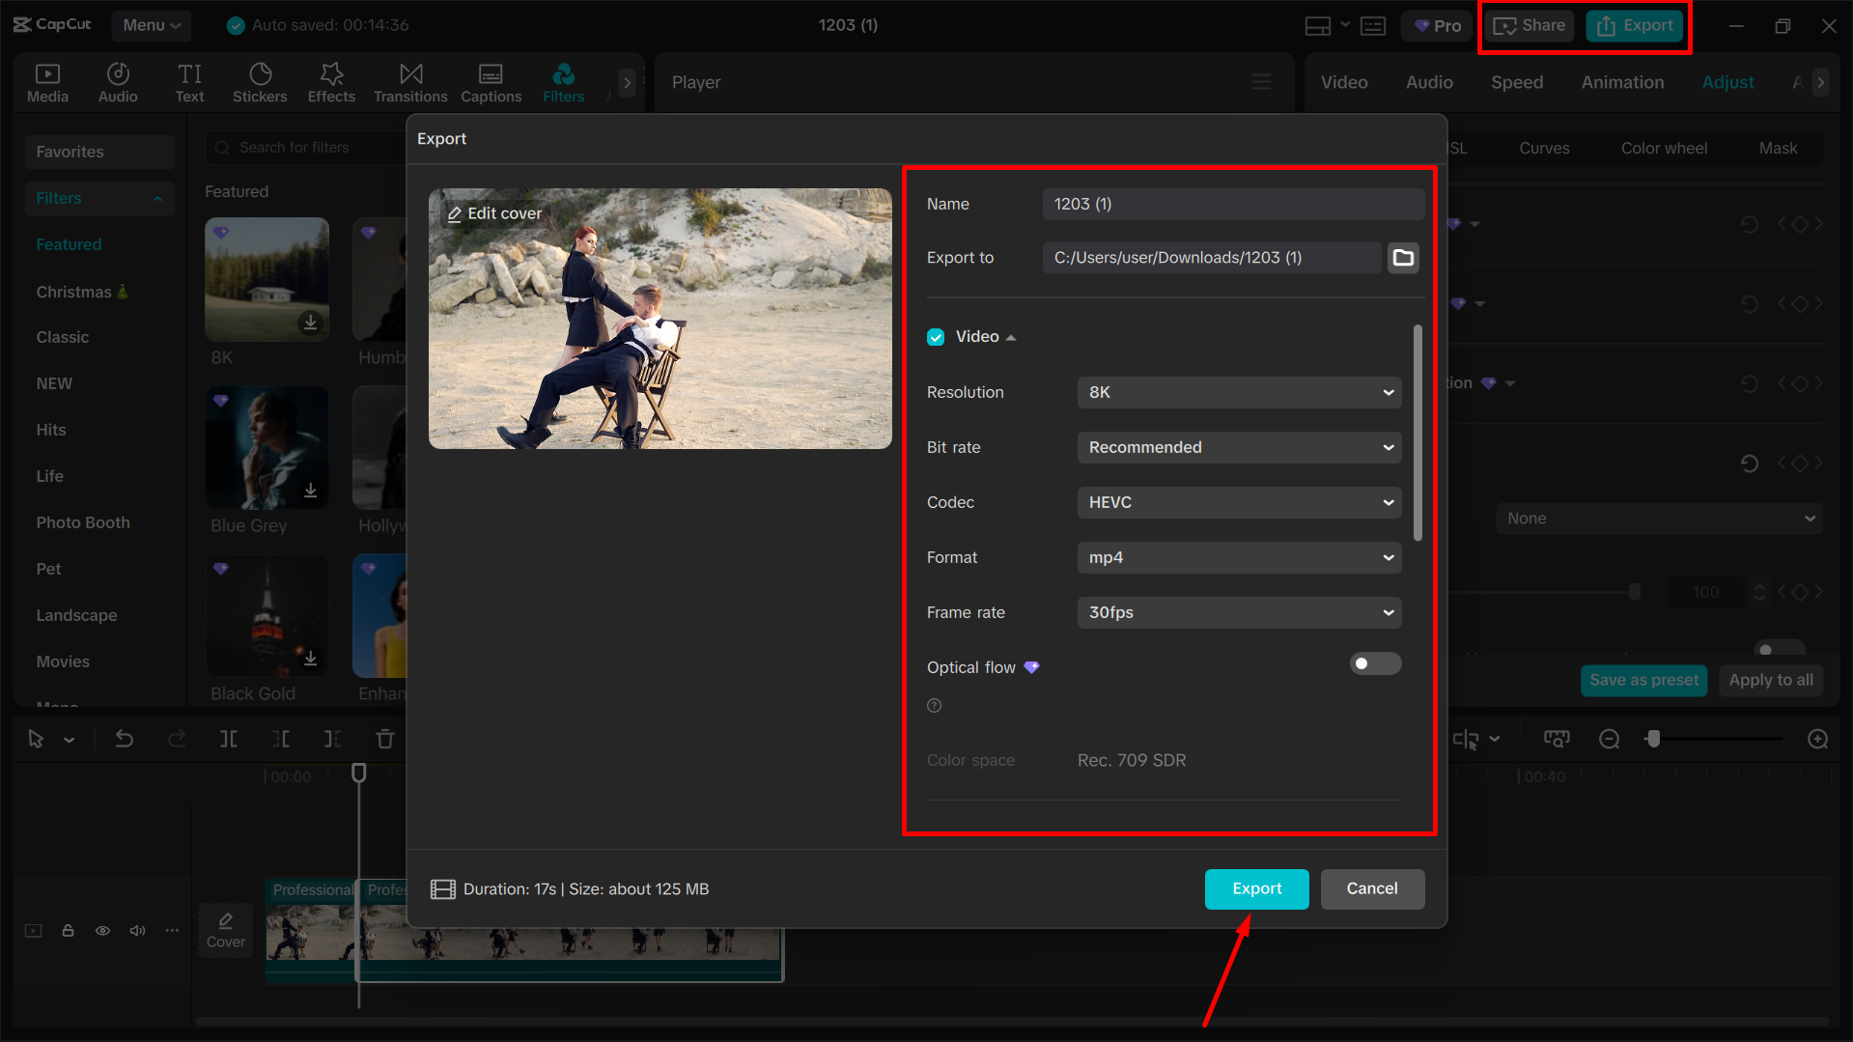Open the Resolution dropdown showing 8K
Viewport: 1853px width, 1042px height.
point(1239,392)
